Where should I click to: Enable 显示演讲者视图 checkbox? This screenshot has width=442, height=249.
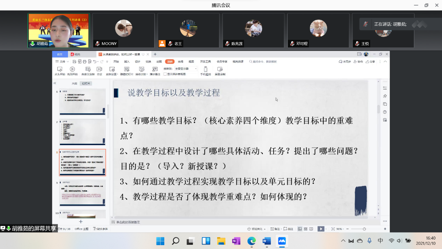tap(165, 74)
